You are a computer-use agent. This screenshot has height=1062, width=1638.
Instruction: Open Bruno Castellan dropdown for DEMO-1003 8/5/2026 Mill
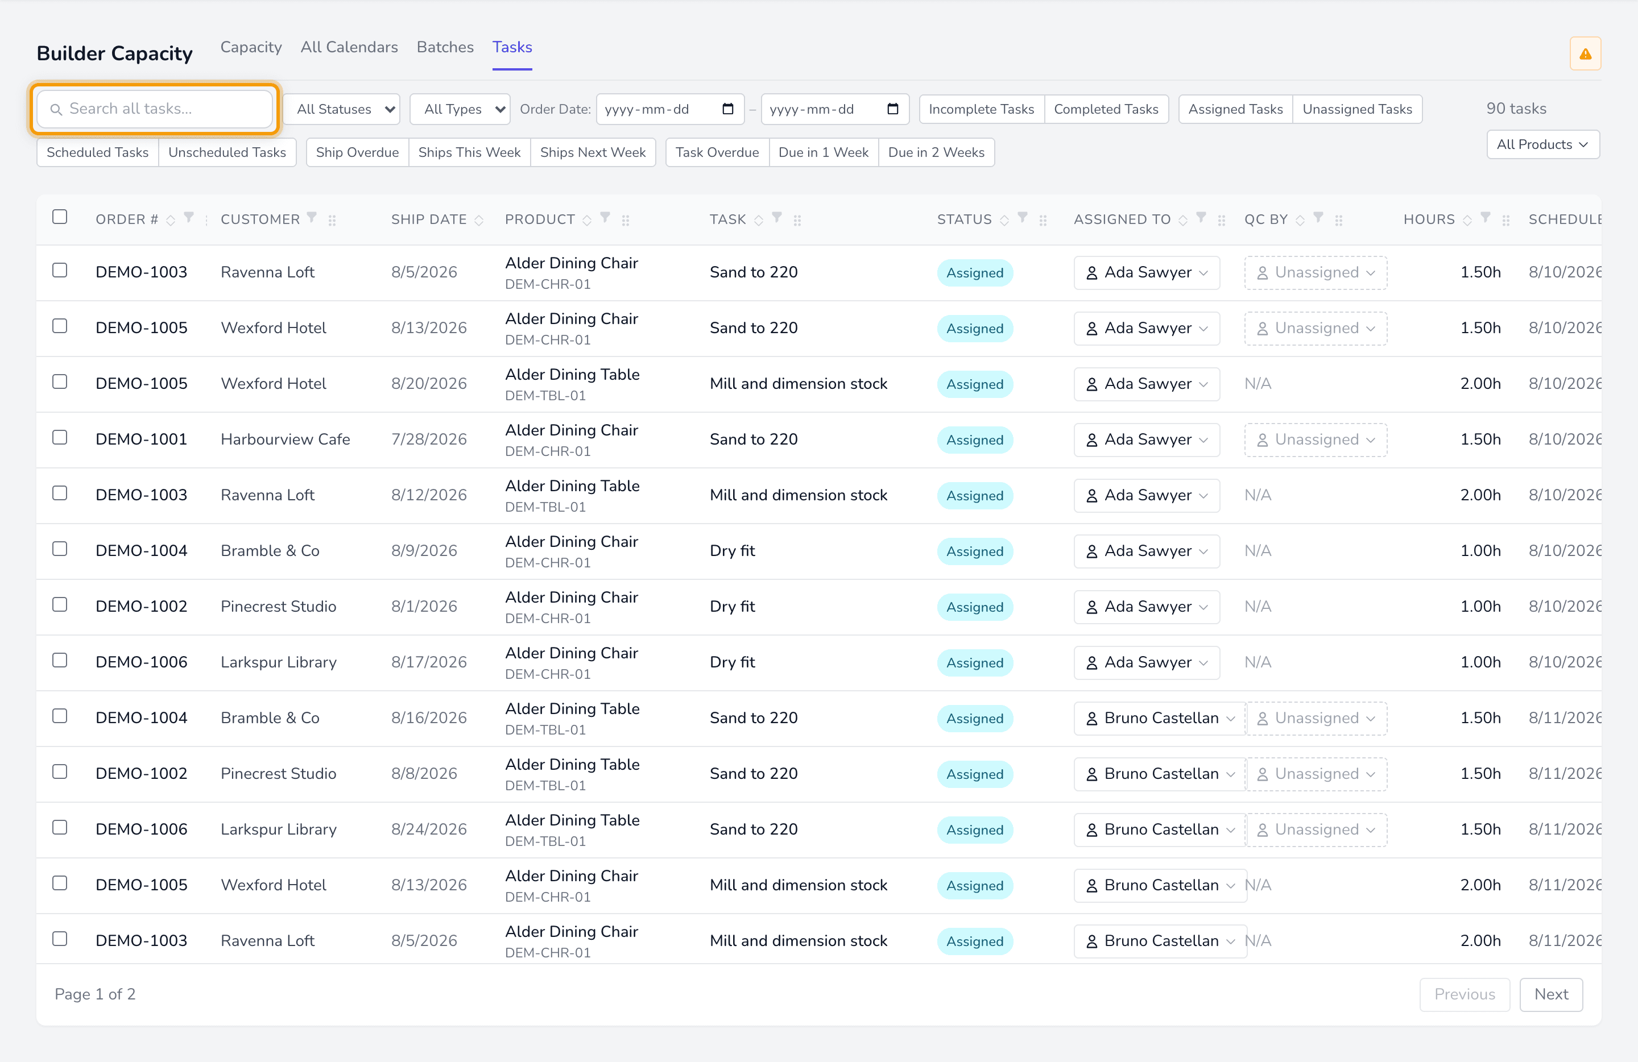[x=1160, y=941]
